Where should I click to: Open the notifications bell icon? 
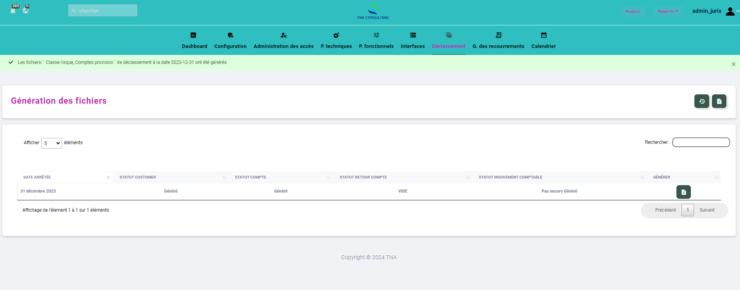tap(13, 11)
